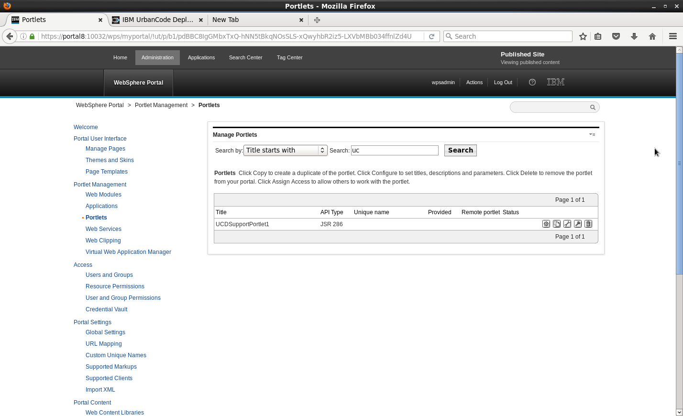
Task: Click the page vertical scrollbar down arrow
Action: click(679, 412)
